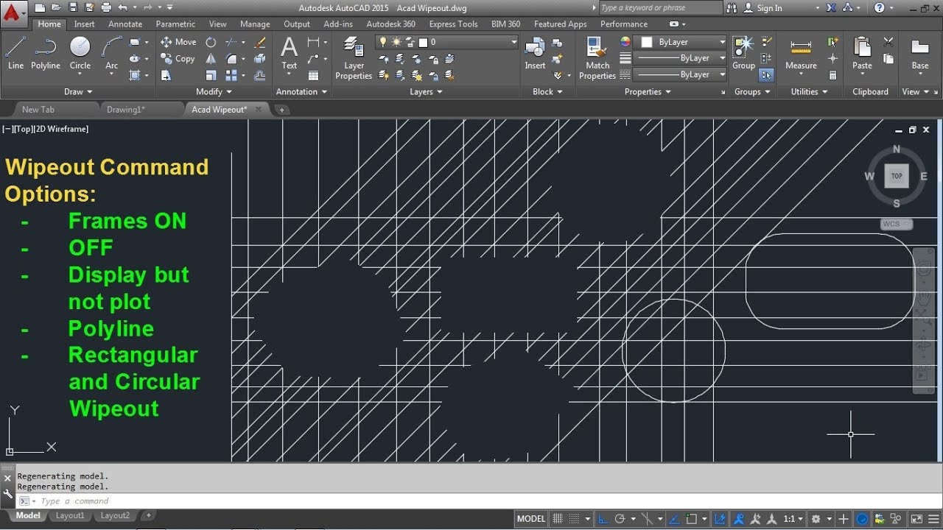
Task: Expand the Draw panel
Action: pyautogui.click(x=78, y=92)
